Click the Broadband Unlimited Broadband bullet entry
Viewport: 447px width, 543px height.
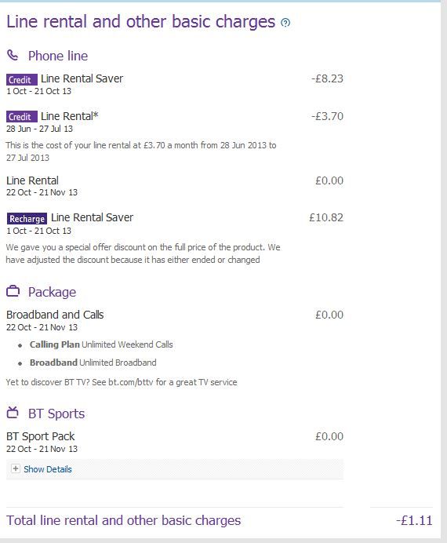(93, 363)
